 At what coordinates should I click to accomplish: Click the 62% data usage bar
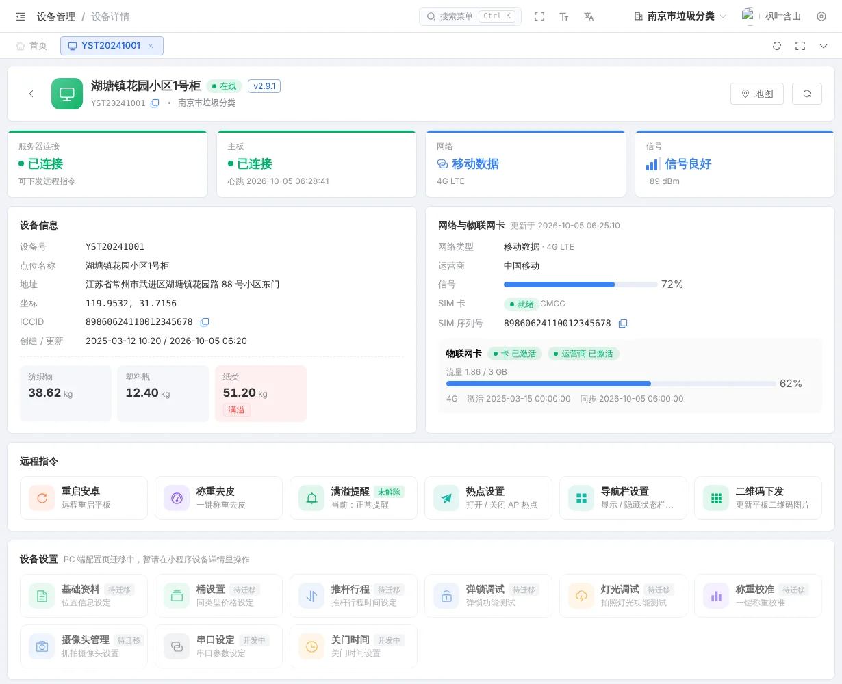tap(611, 384)
